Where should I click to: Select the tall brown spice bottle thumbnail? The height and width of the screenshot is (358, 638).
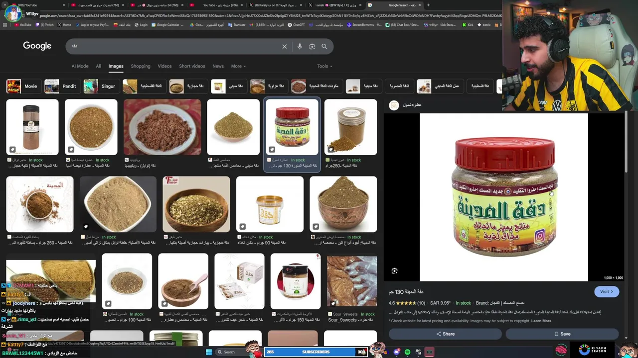(32, 127)
